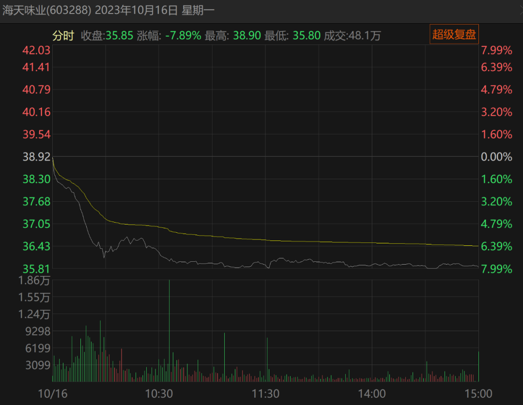Screen dimensions: 523x405
Task: Click the green 4.79% percent label
Action: point(496,224)
